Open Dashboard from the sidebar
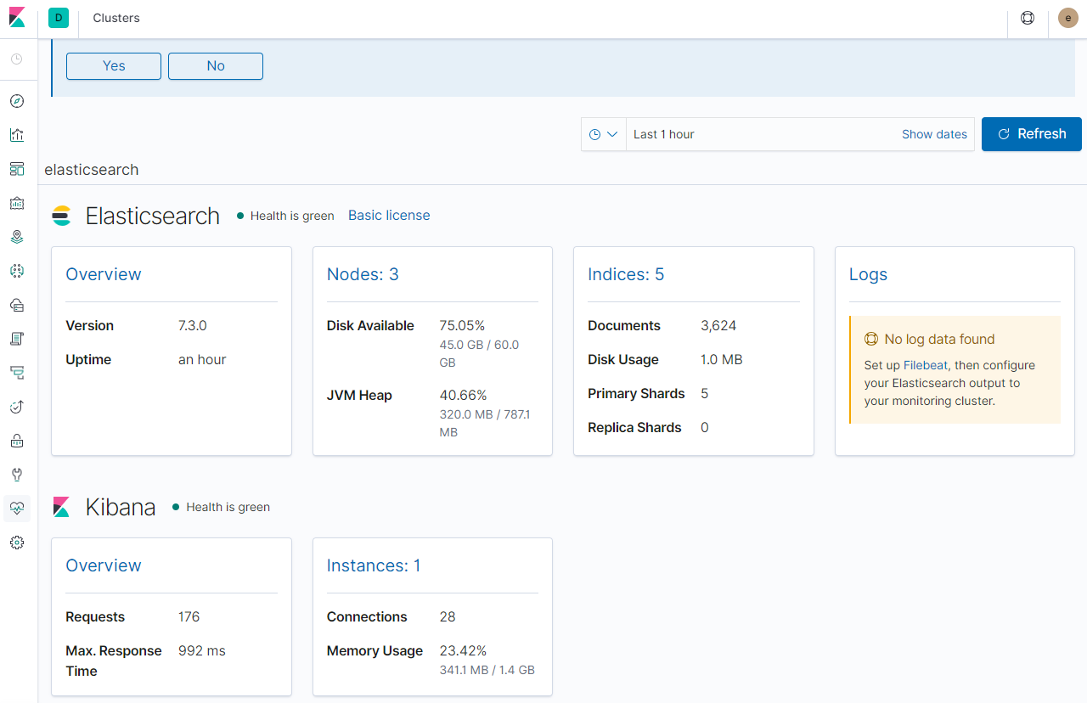The height and width of the screenshot is (703, 1087). pos(17,169)
